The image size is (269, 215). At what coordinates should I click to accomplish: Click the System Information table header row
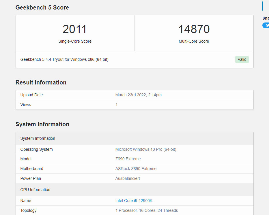134,138
